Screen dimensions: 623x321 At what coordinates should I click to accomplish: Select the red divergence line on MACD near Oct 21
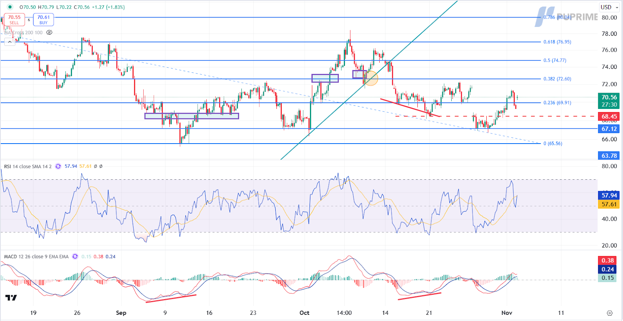coord(419,296)
